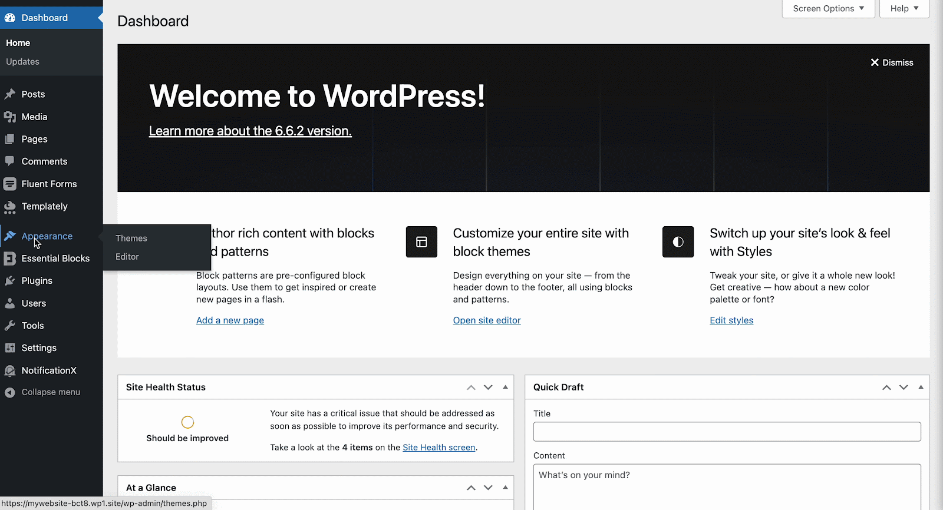Image resolution: width=943 pixels, height=510 pixels.
Task: Click the Open site editor link
Action: click(x=487, y=320)
